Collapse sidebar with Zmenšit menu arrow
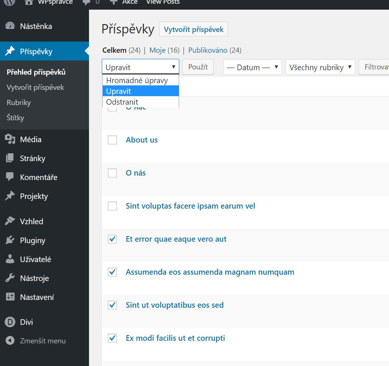Image resolution: width=389 pixels, height=366 pixels. click(10, 340)
